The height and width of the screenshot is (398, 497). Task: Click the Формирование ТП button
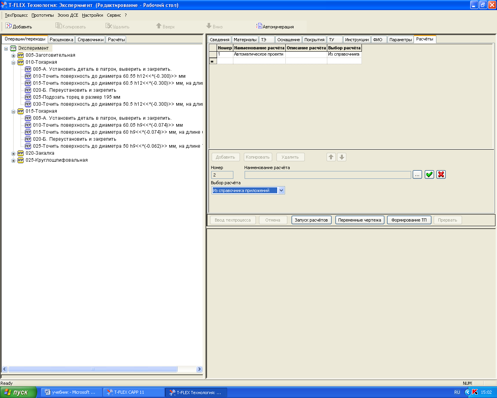[409, 220]
